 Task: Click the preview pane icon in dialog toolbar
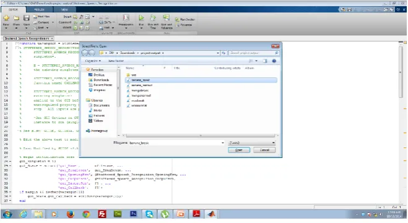click(x=265, y=61)
